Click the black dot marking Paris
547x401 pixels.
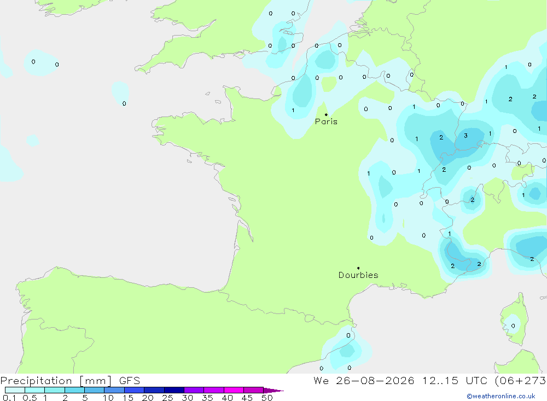(x=326, y=114)
